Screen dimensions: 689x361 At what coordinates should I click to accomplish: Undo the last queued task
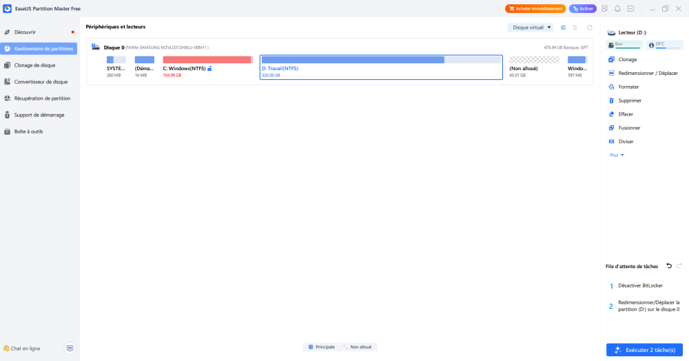pos(669,266)
